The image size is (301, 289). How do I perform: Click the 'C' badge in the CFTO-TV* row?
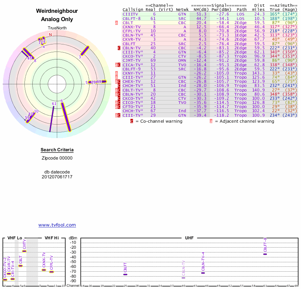119,107
